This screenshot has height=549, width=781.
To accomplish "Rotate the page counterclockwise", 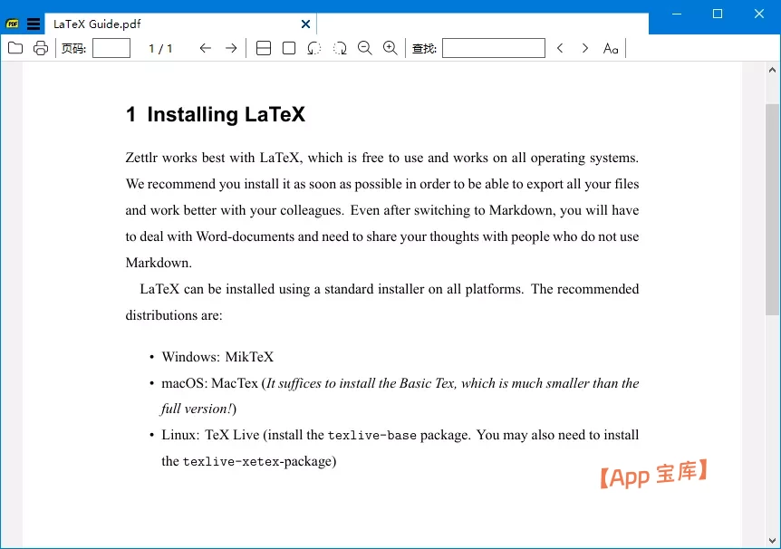I will 313,48.
